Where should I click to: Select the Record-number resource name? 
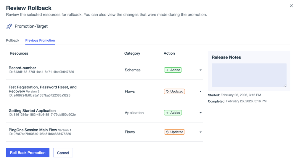(22, 68)
